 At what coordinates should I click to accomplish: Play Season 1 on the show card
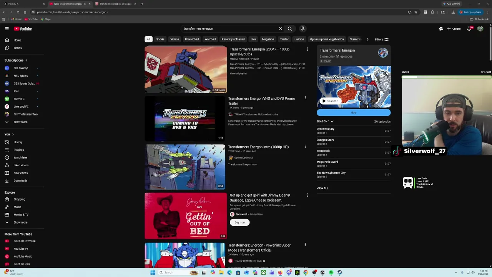point(330,101)
